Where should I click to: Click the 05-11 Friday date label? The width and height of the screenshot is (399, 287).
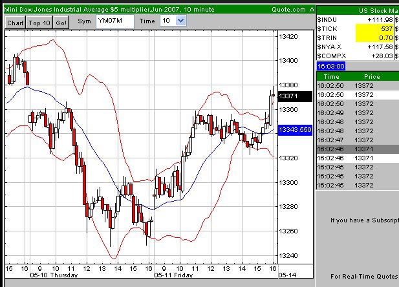click(x=171, y=275)
